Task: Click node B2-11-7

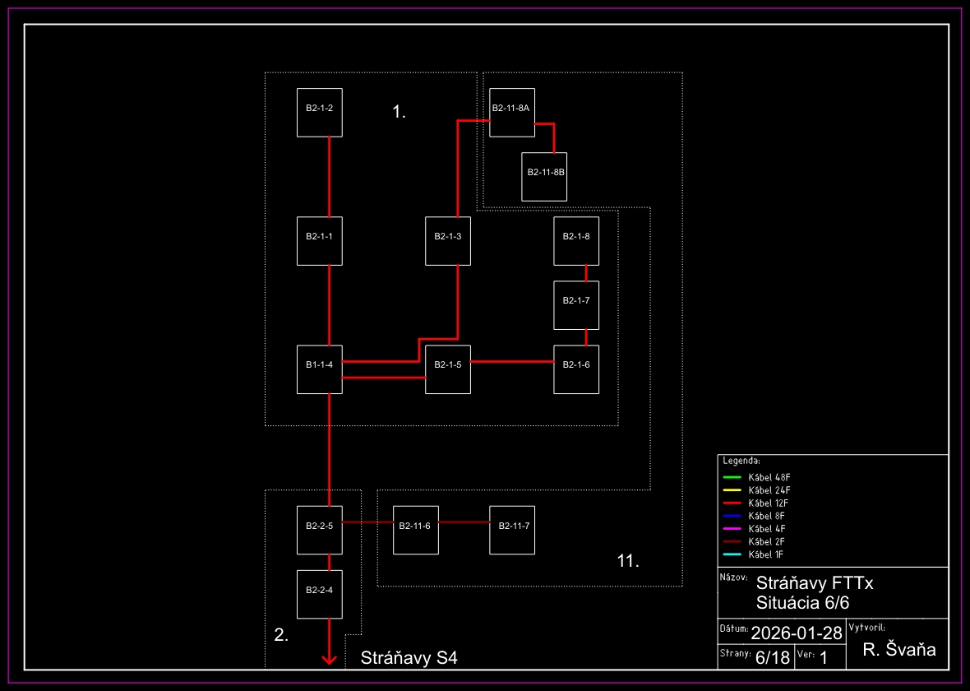Action: 511,530
